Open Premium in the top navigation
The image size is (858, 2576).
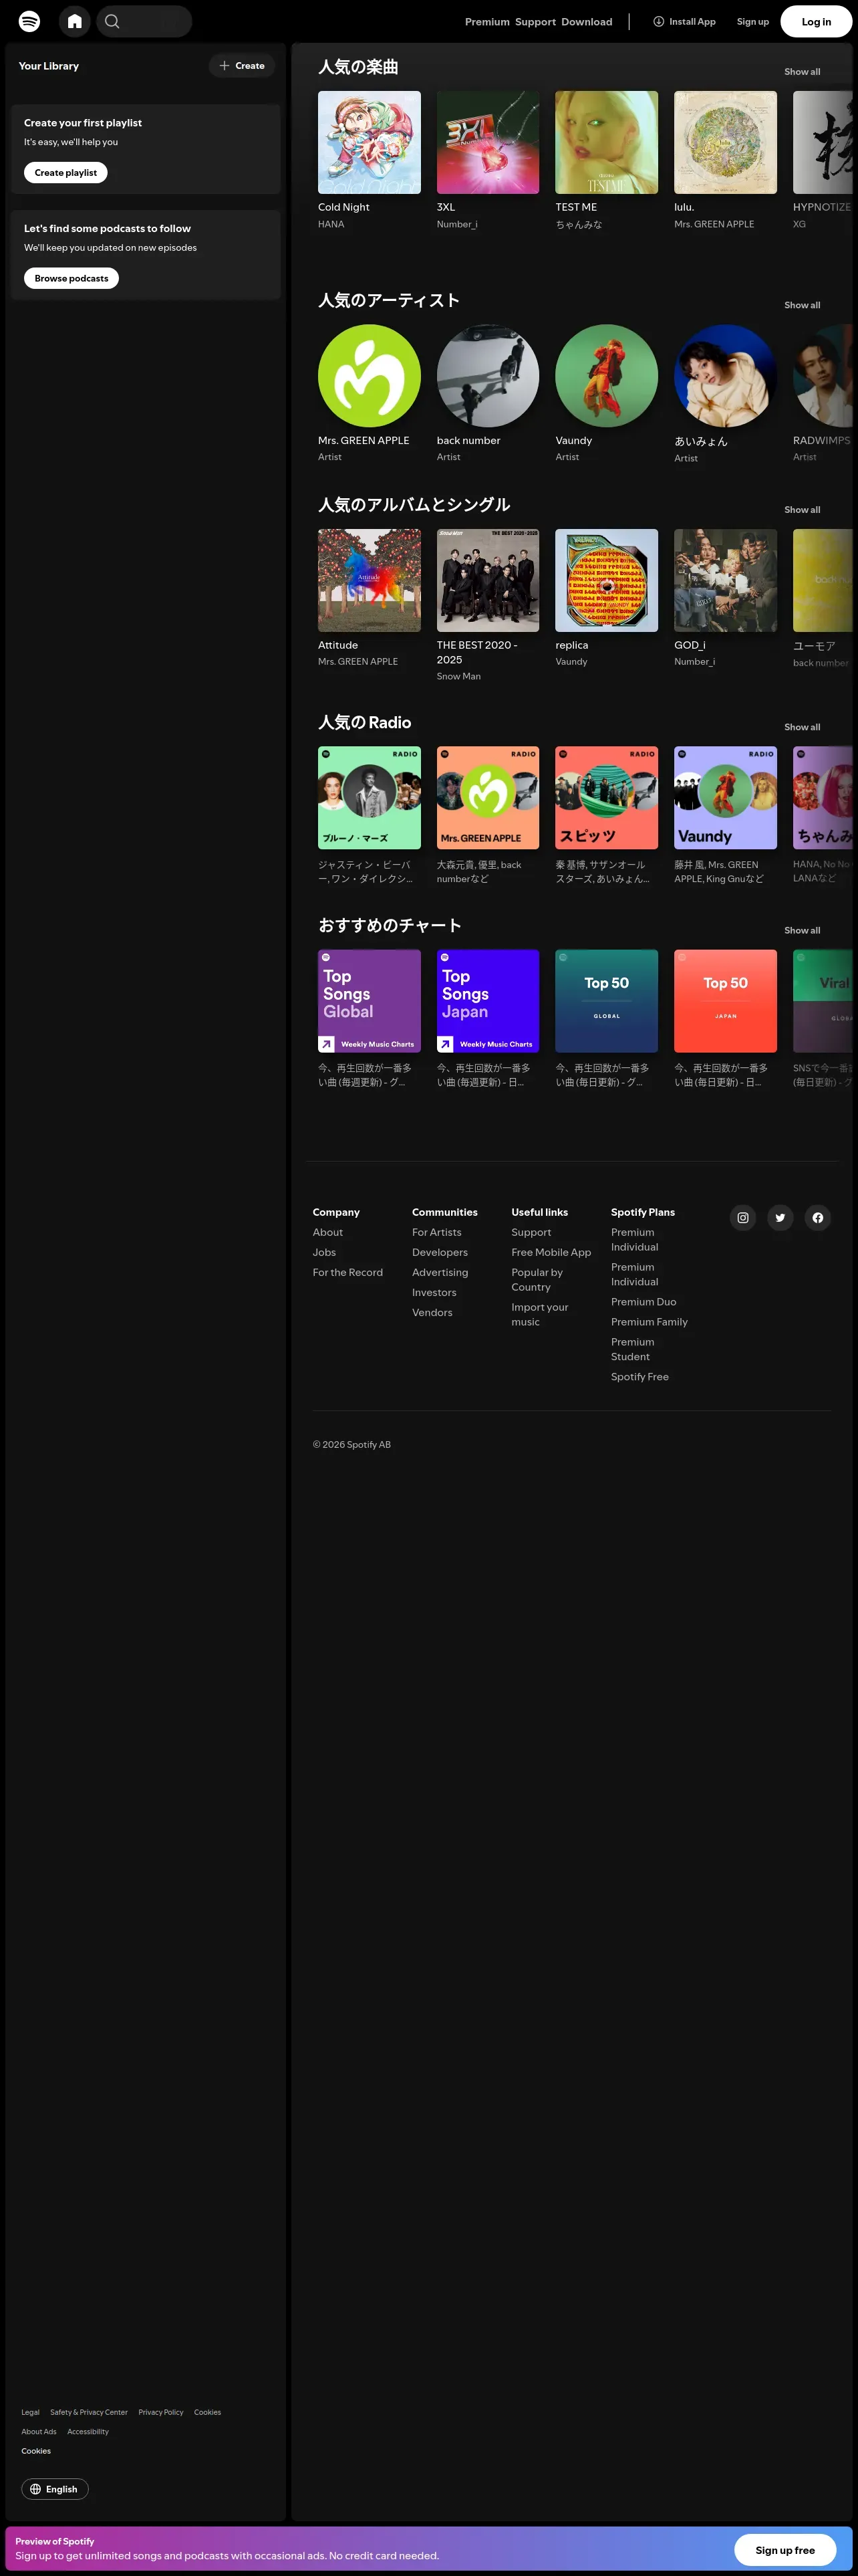tap(487, 22)
